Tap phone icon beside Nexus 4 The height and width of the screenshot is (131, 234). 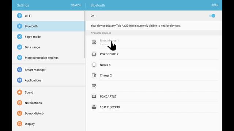[x=94, y=65]
